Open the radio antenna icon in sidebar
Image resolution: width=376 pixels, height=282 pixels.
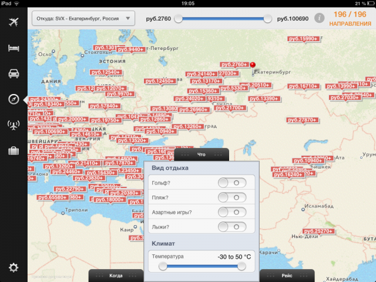14,125
